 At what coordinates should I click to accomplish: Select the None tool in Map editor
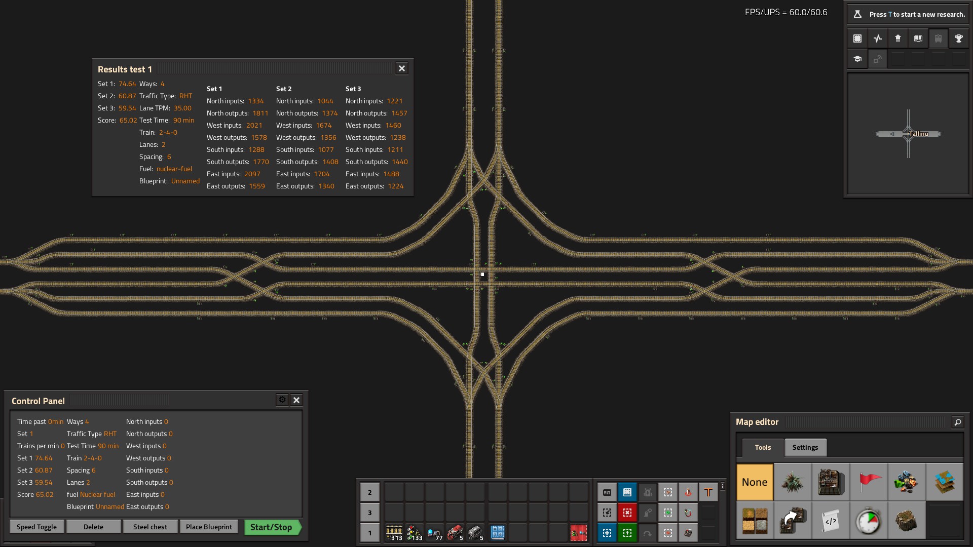[x=755, y=482]
